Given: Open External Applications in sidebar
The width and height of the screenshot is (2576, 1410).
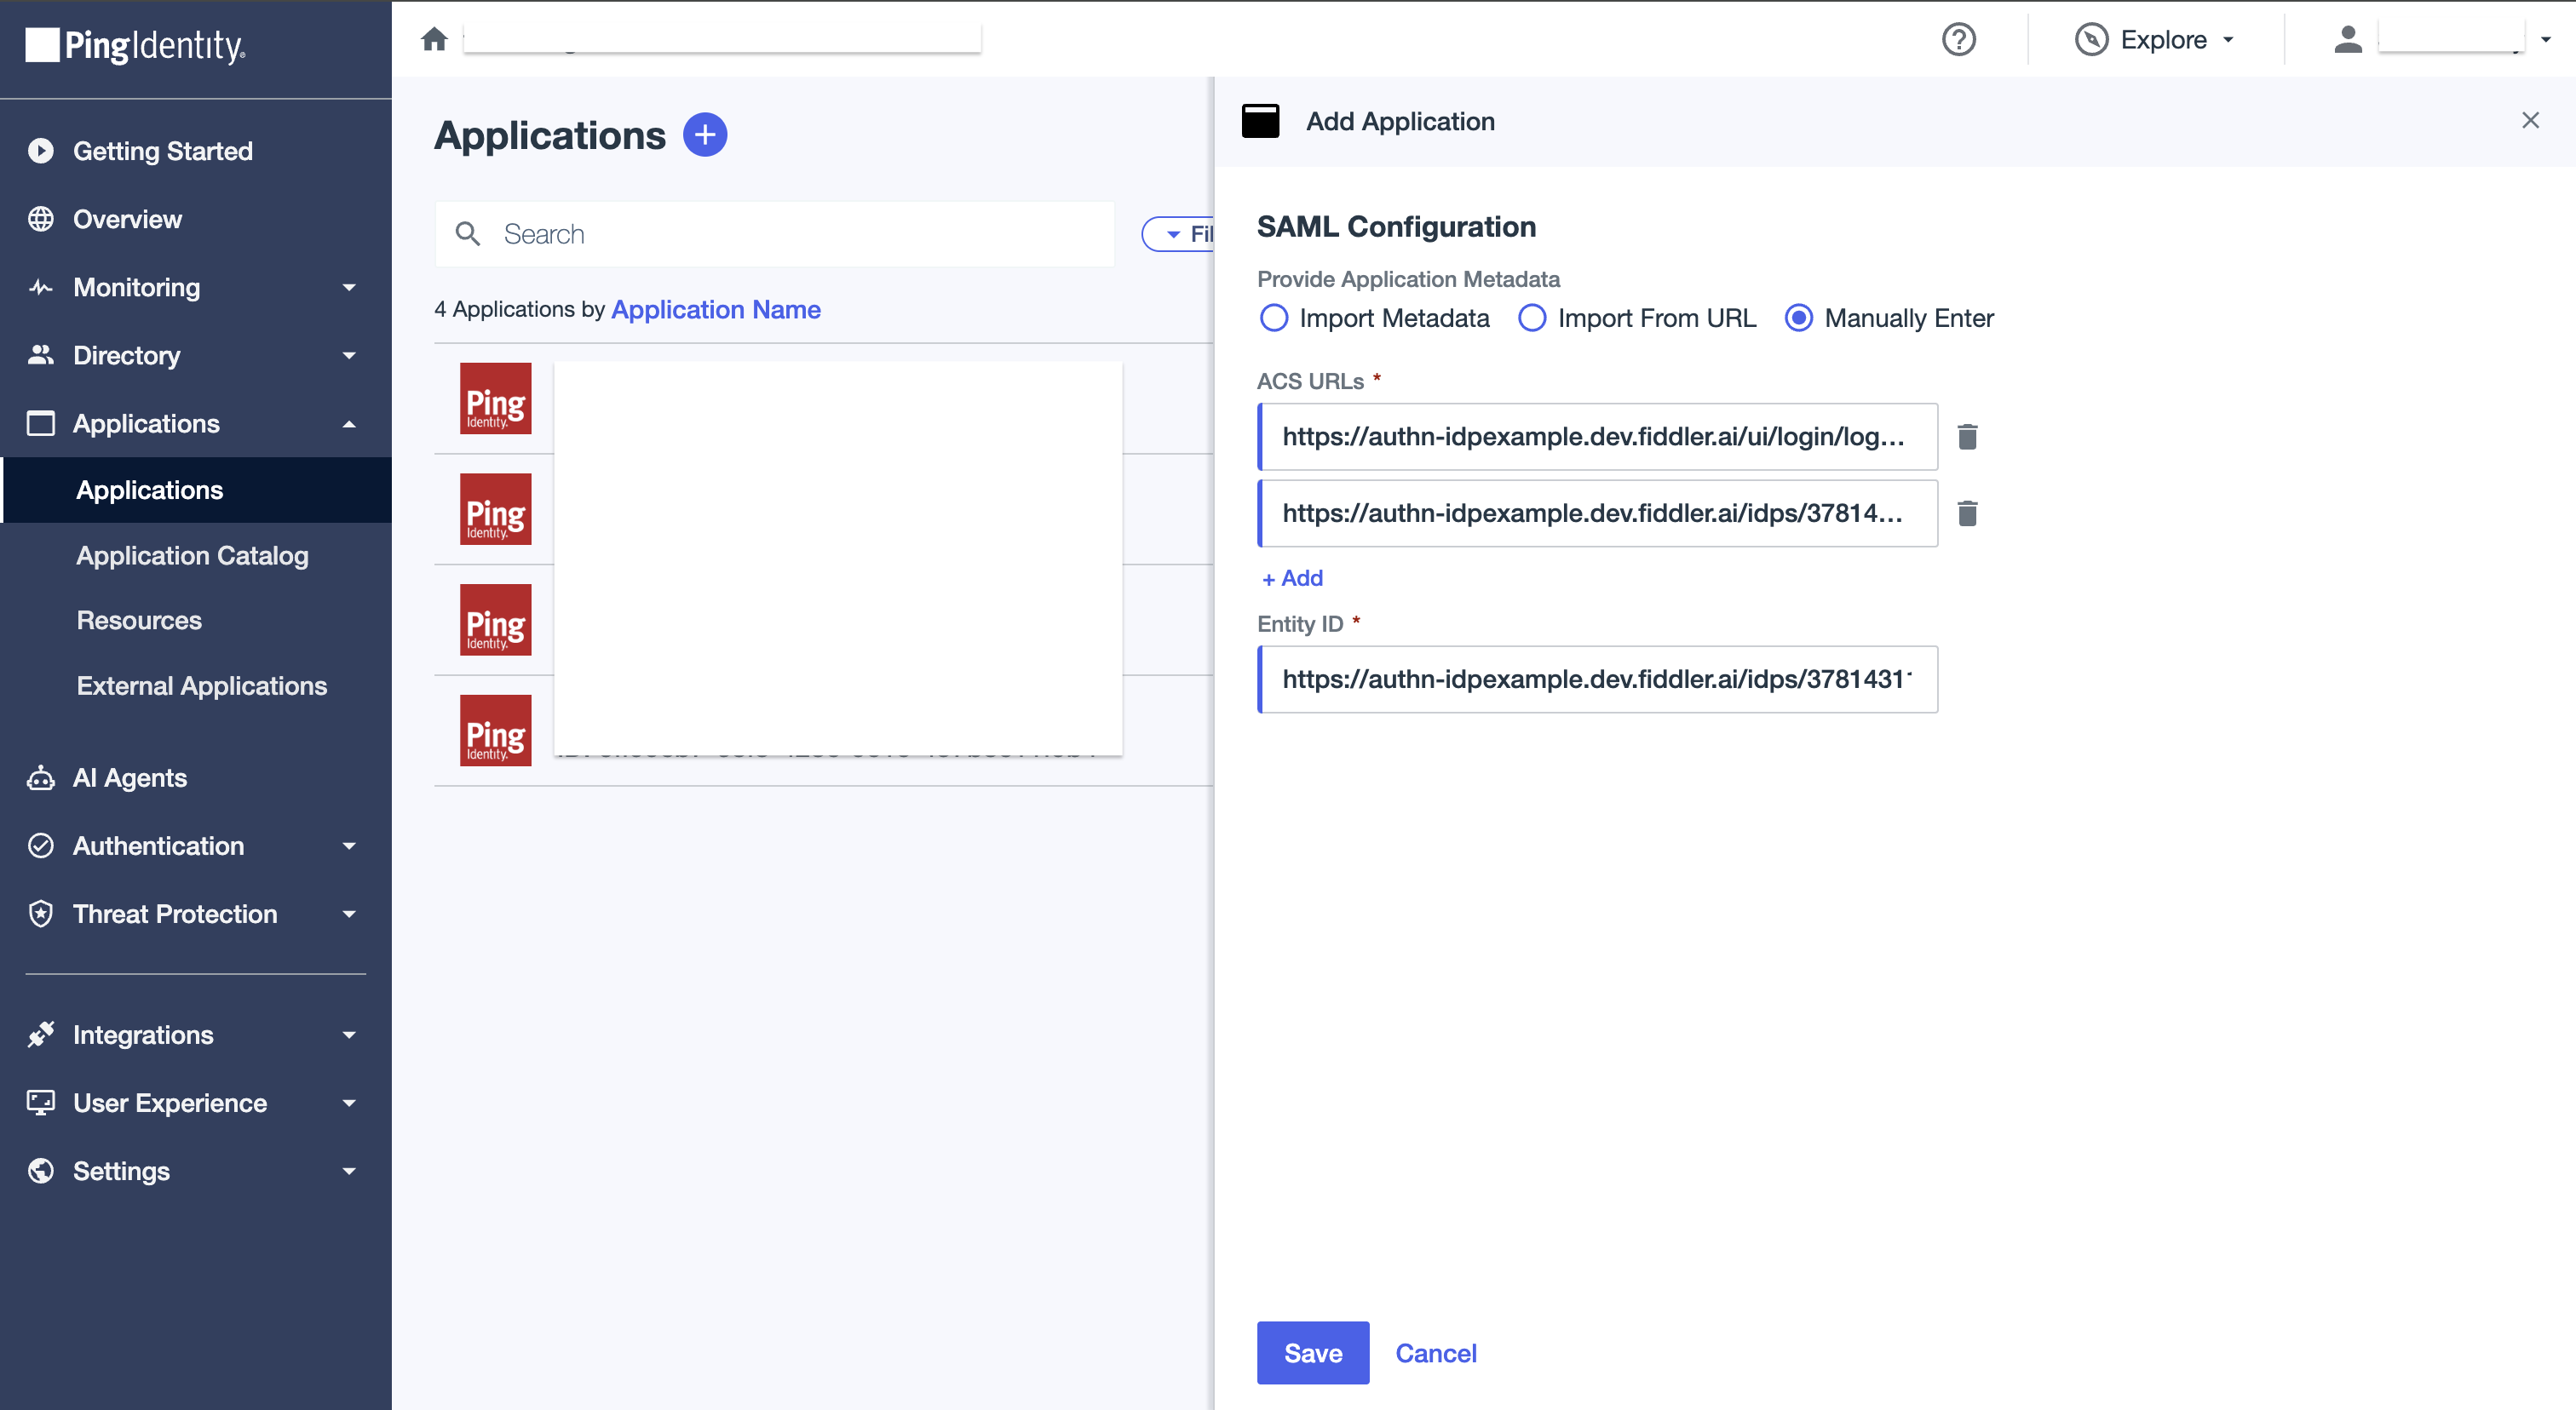Looking at the screenshot, I should [201, 685].
